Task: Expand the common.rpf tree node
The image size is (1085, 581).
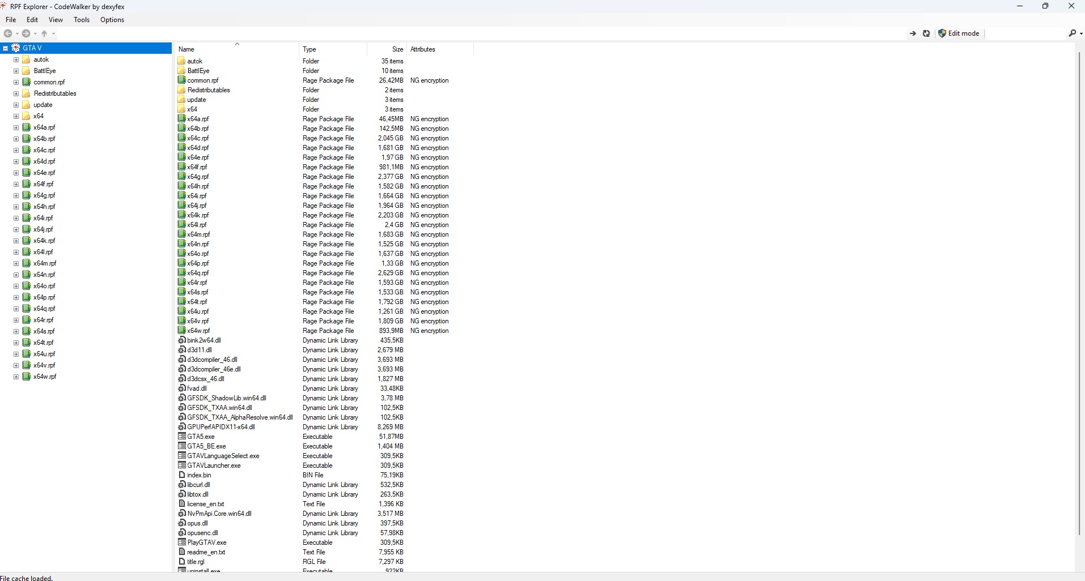Action: pos(16,82)
